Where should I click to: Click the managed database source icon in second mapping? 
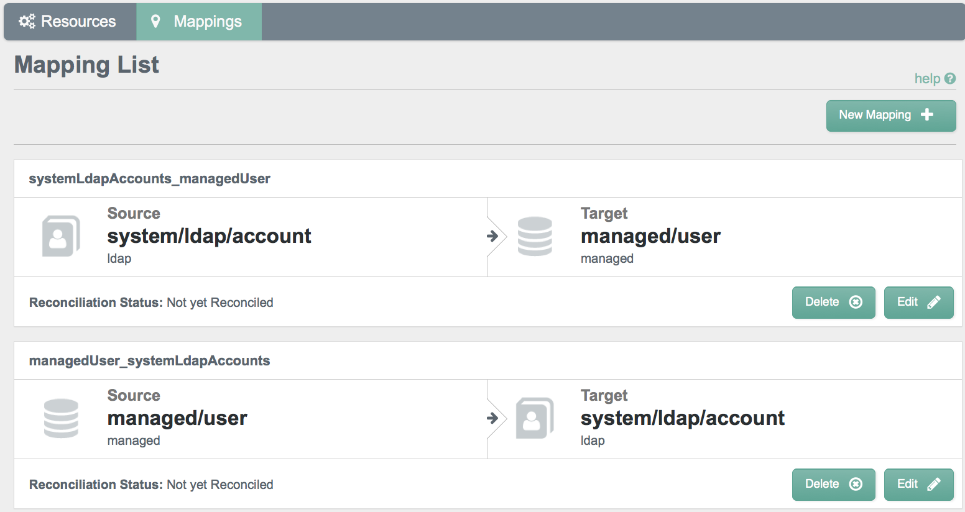[61, 418]
